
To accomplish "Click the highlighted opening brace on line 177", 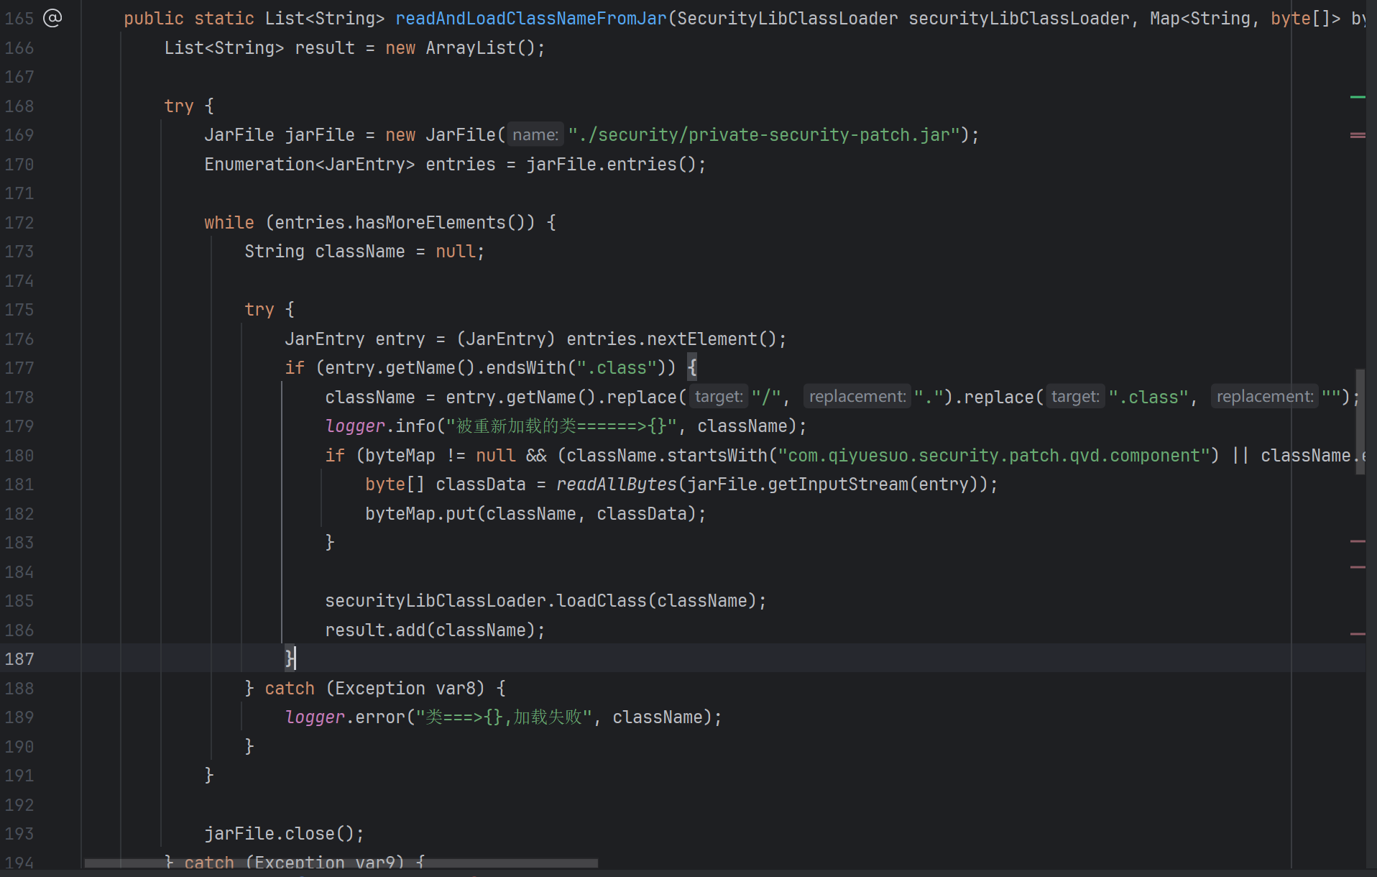I will click(692, 368).
